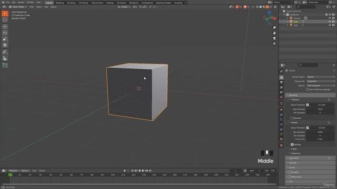Click the play animation button

[x=143, y=171]
